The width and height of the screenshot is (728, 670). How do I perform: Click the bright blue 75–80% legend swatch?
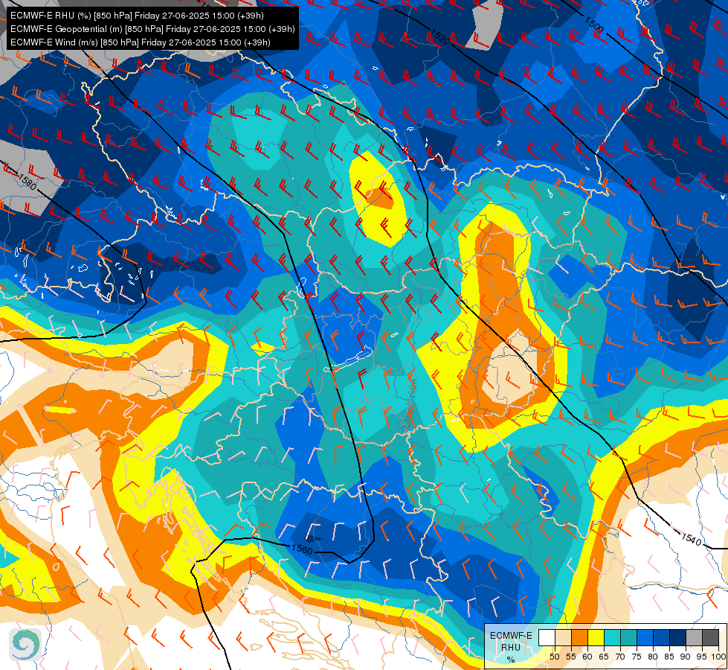point(645,637)
